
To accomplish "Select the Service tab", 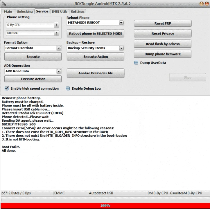I will tap(42, 11).
